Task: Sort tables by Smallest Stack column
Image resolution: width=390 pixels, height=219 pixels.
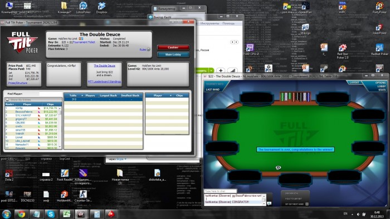Action: [130, 96]
